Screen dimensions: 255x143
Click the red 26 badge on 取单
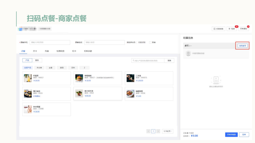[236, 26]
